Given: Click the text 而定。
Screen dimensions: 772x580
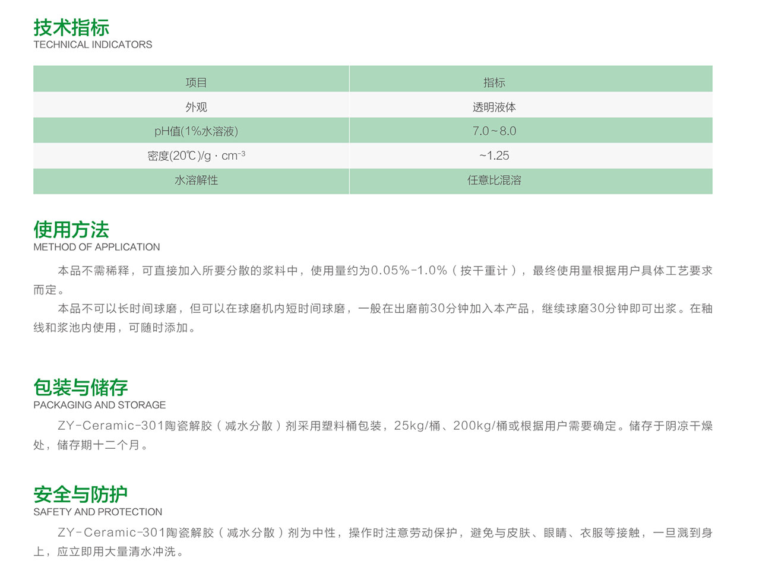Looking at the screenshot, I should tap(49, 290).
